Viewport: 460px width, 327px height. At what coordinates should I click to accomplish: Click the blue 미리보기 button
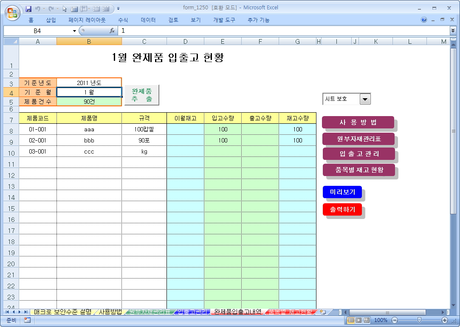coord(342,192)
